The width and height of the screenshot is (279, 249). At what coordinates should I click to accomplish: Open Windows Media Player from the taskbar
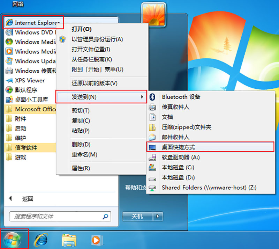(x=97, y=241)
